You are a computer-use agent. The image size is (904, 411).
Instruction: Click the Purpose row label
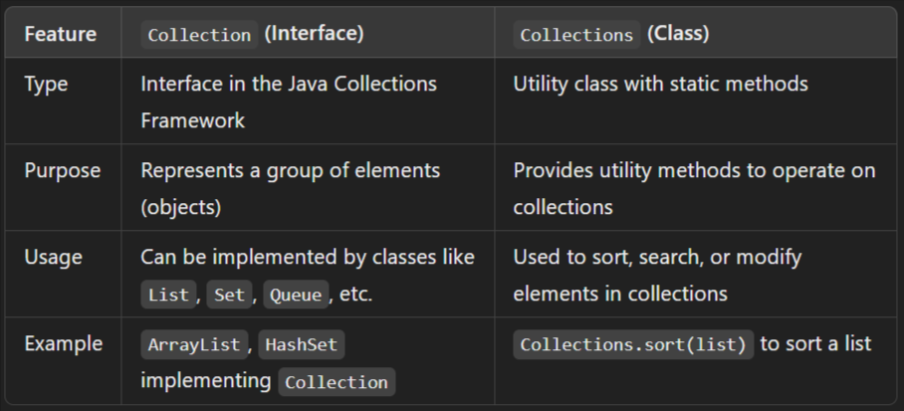click(x=62, y=170)
